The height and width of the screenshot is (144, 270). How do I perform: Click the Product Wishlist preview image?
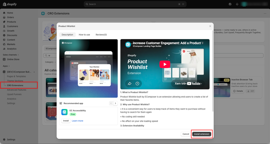(89, 68)
